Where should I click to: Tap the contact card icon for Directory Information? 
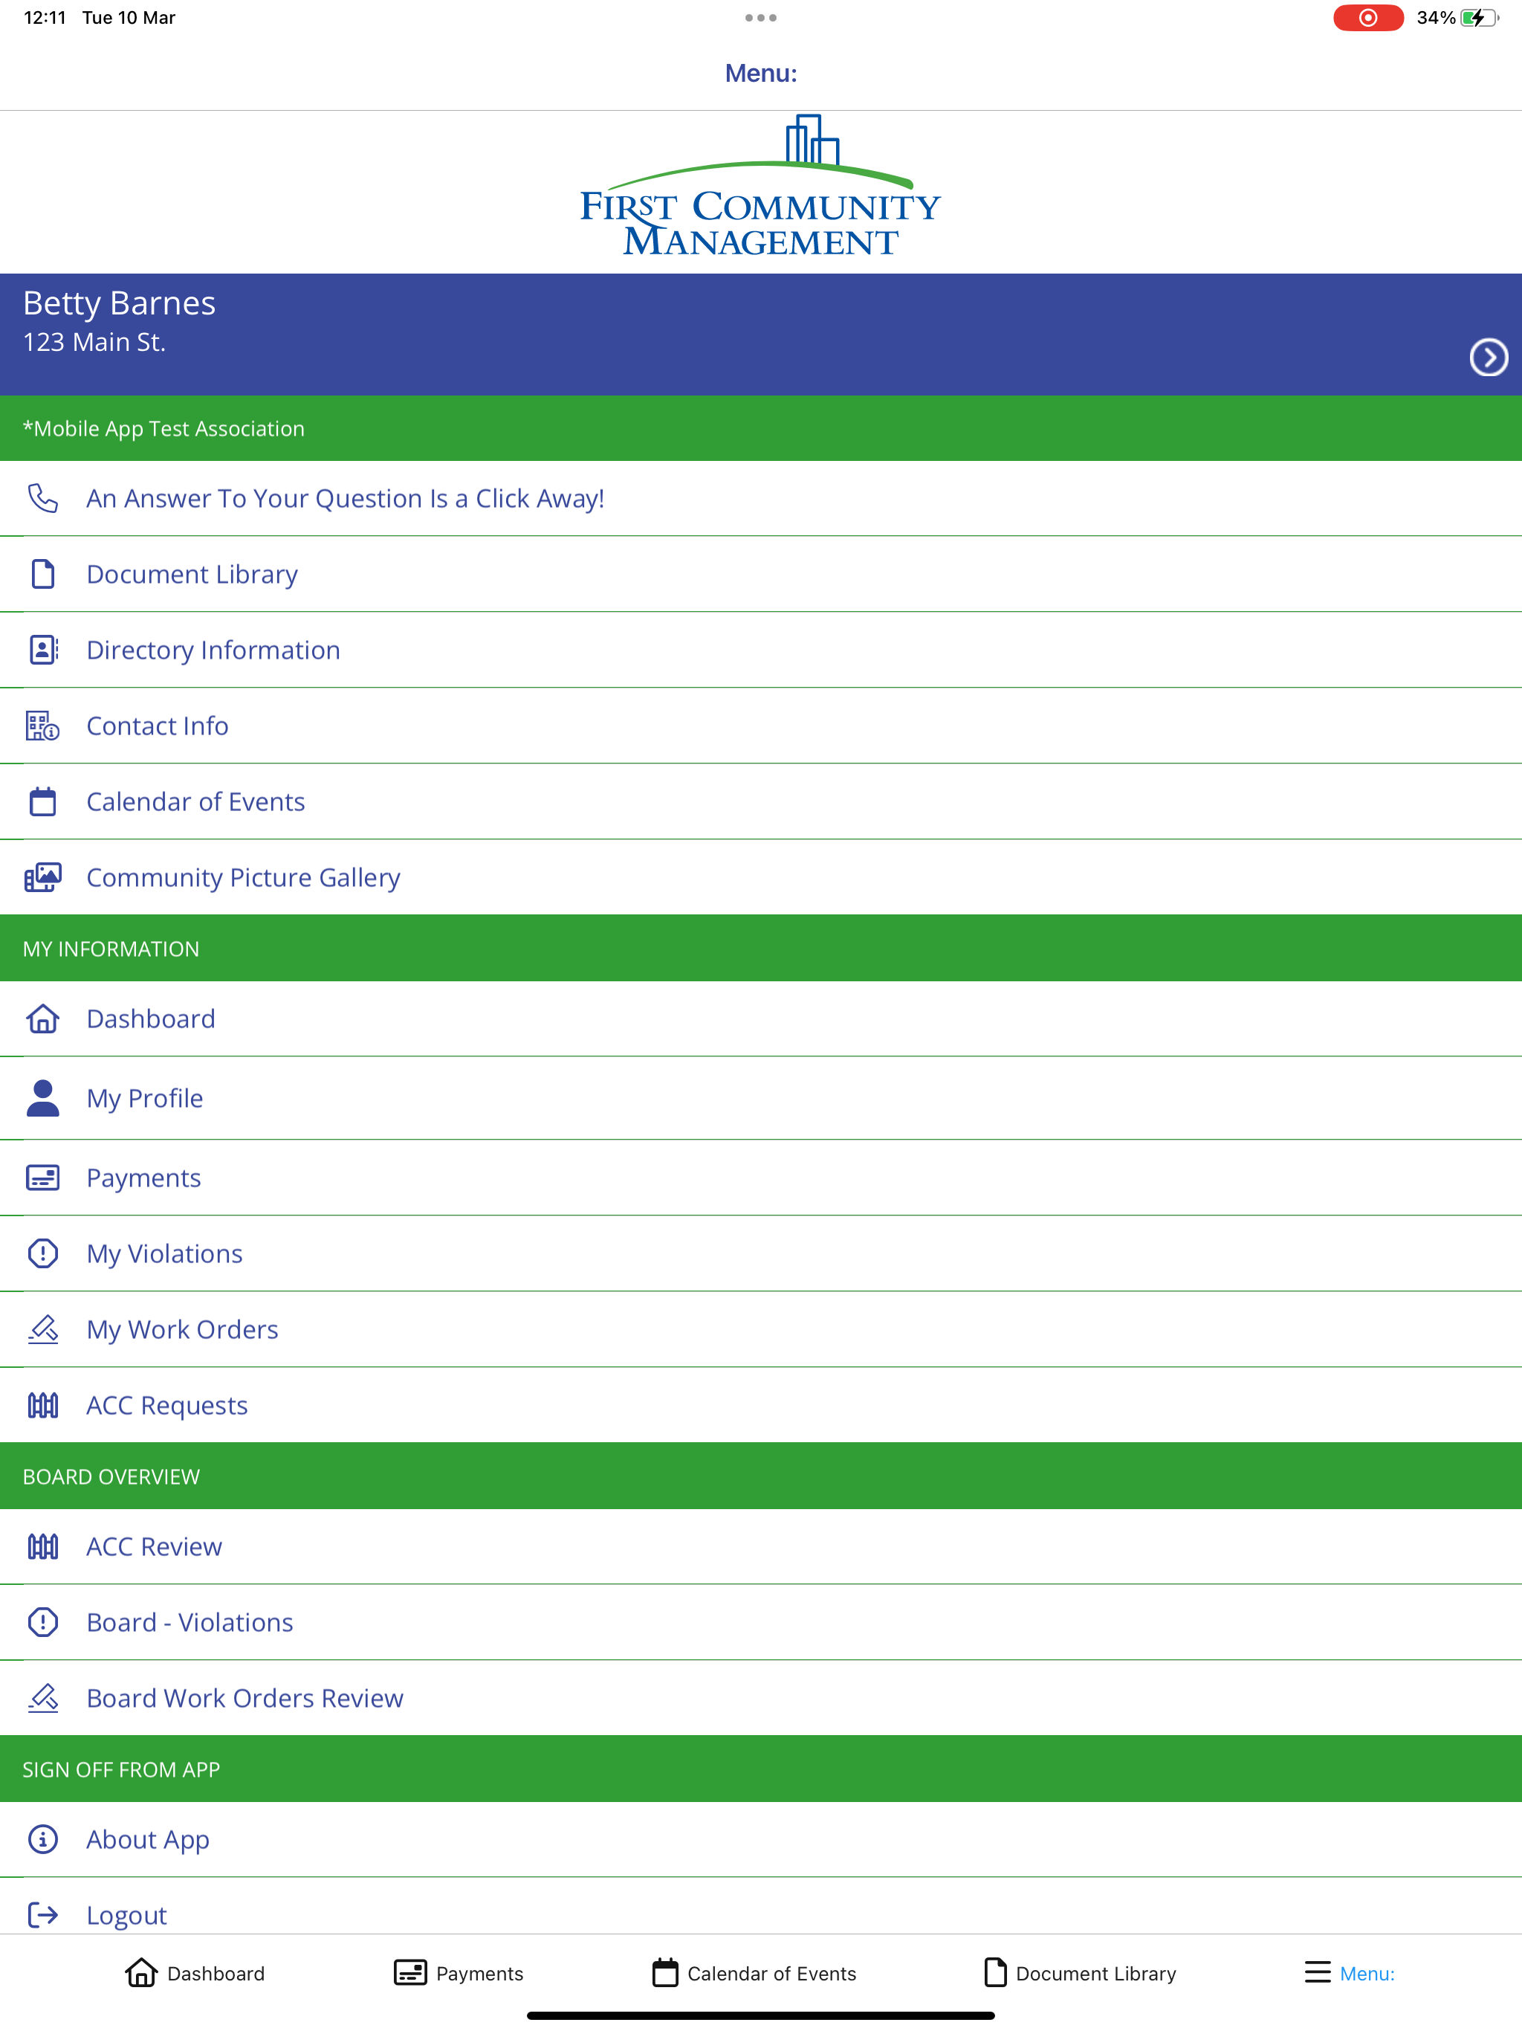(42, 650)
